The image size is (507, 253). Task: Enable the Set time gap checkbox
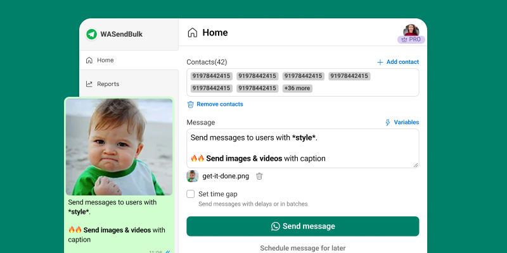(x=191, y=194)
